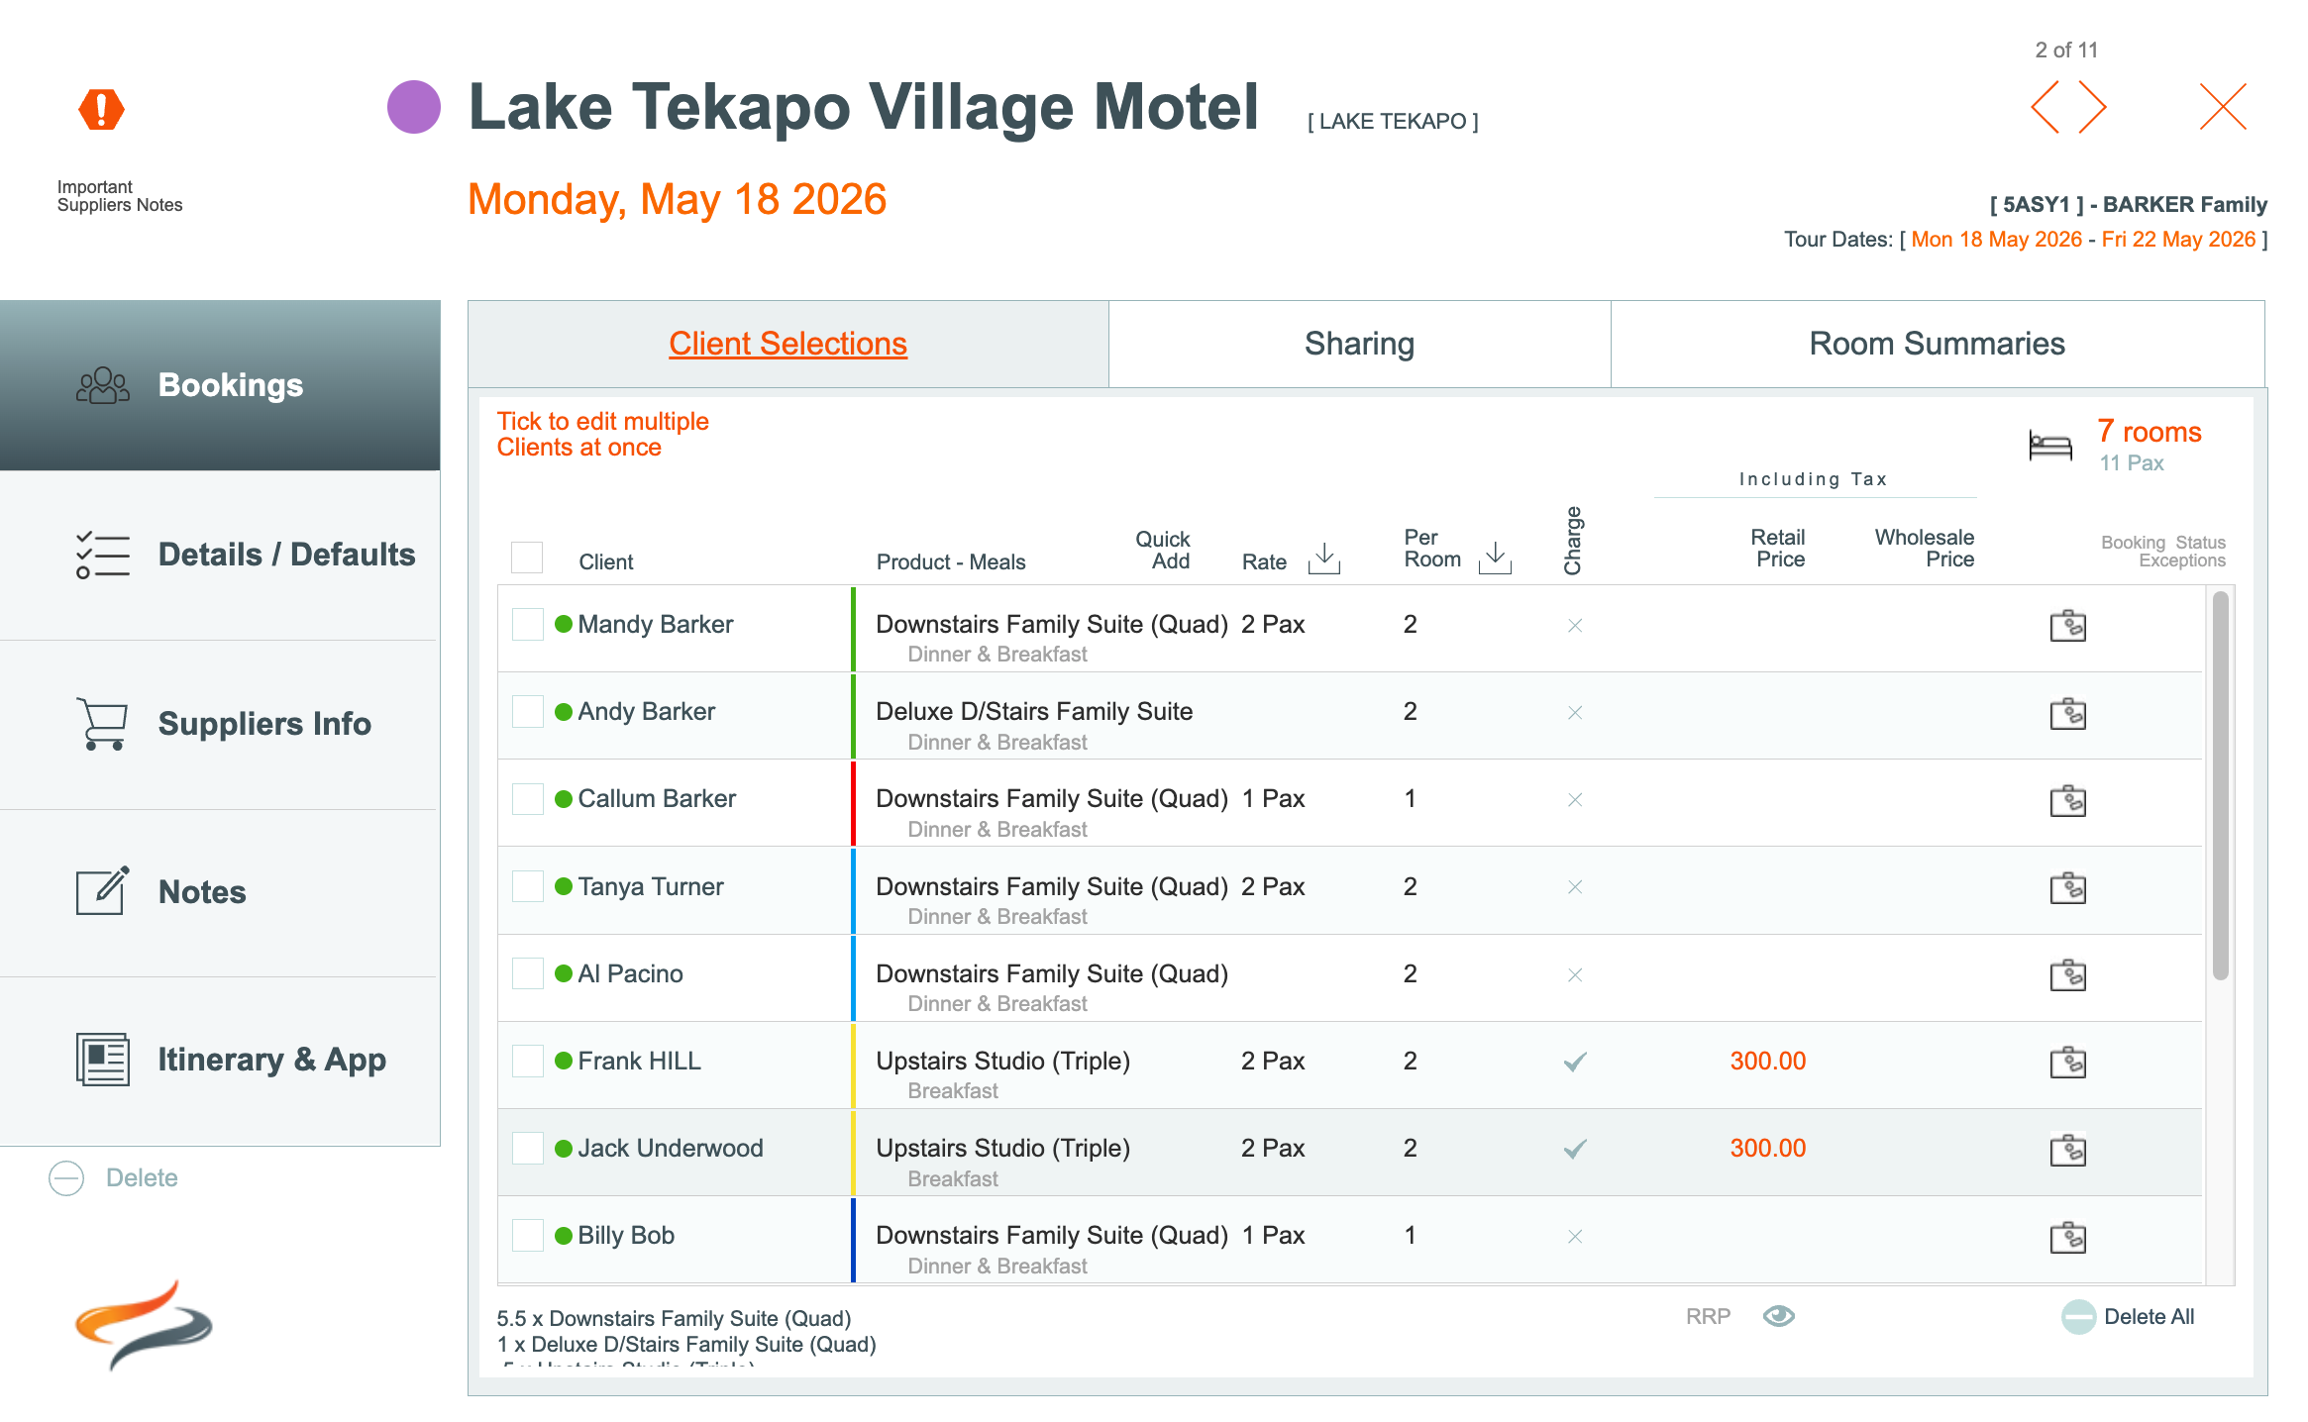Image resolution: width=2308 pixels, height=1422 pixels.
Task: Tick the checkbox for Andy Barker
Action: (527, 712)
